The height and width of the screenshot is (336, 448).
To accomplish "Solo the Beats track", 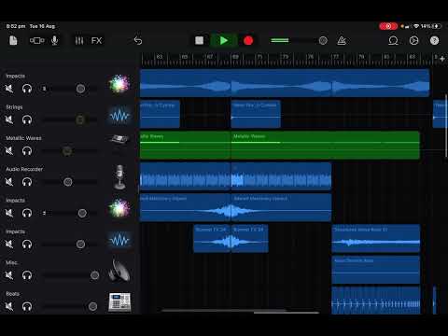I will pyautogui.click(x=27, y=306).
